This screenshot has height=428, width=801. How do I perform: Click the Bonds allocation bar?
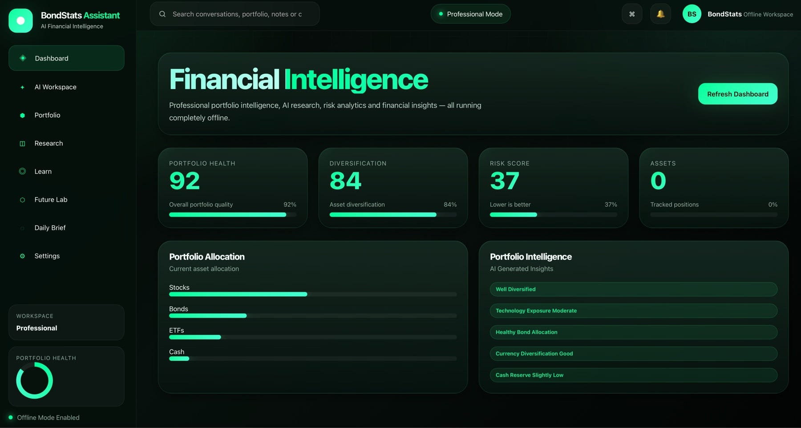pos(313,315)
